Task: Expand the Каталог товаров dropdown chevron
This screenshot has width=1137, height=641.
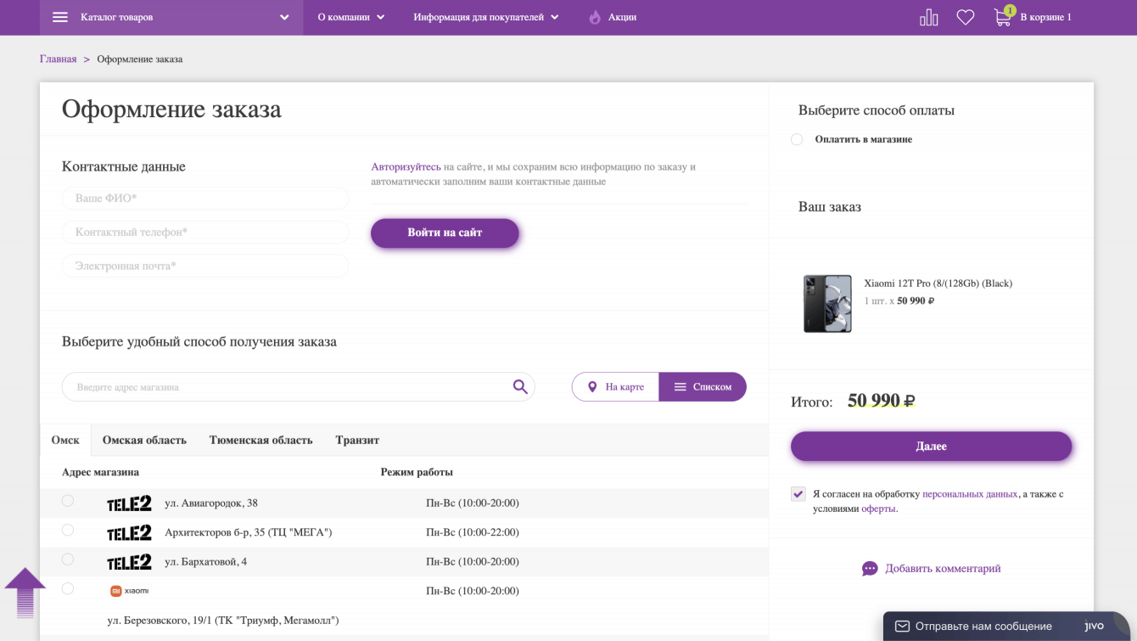Action: [x=284, y=18]
